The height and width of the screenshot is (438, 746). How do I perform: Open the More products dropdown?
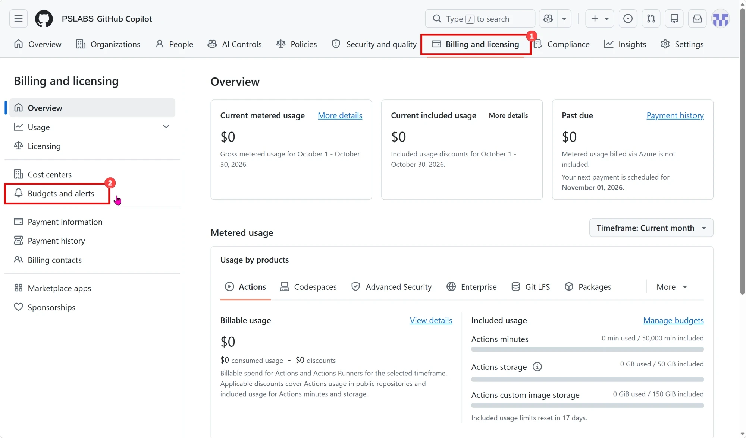pyautogui.click(x=672, y=287)
